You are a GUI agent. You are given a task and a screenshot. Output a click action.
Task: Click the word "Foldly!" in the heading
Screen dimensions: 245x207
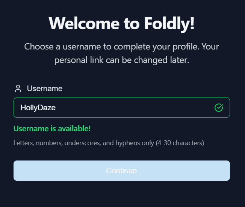click(169, 24)
